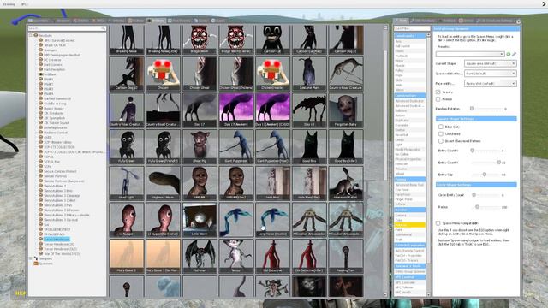Enable the Edge Only checkbox
Viewport: 548px width, 308px height.
click(x=441, y=127)
